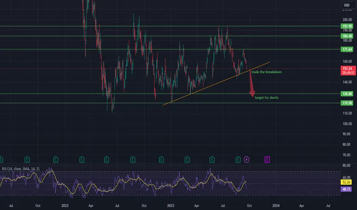Click the yellow RSI MA value 52.26
This screenshot has width=357, height=210.
point(346,182)
